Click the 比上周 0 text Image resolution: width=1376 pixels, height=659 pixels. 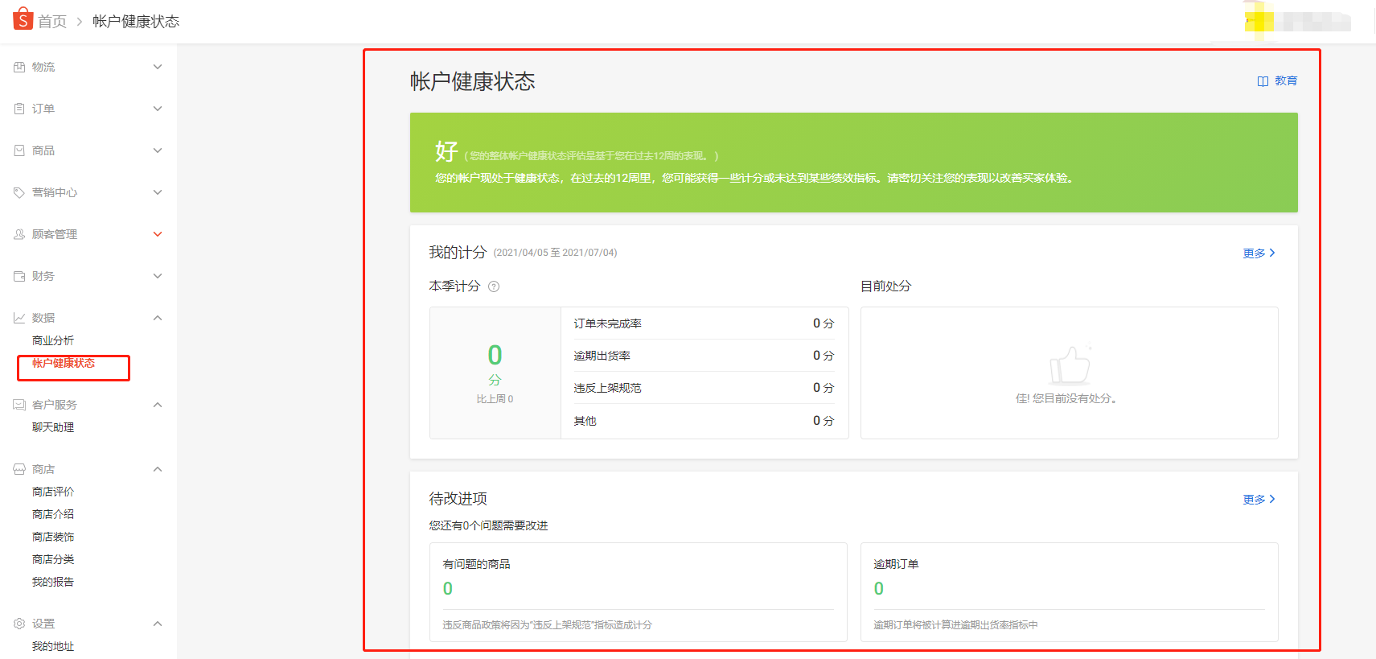[x=495, y=399]
